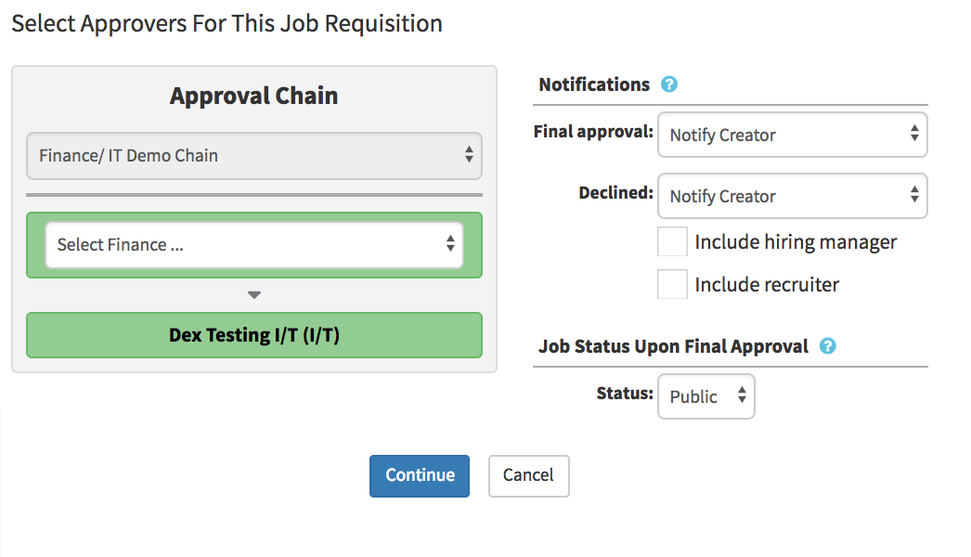Click Cancel to dismiss approver selection
This screenshot has height=557, width=971.
pos(528,475)
